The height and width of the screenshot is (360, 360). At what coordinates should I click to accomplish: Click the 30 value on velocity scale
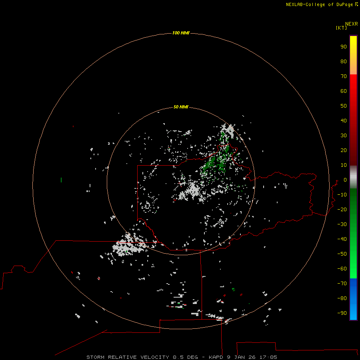[x=344, y=136]
